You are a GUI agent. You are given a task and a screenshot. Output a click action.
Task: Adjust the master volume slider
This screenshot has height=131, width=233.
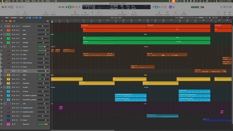[x=199, y=7]
